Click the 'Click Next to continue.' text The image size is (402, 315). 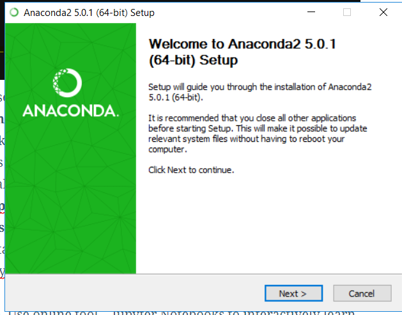pos(191,170)
